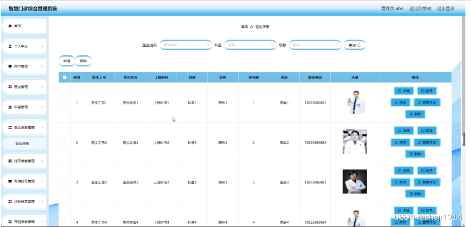
Task: Open 详情 for 医生姓名4 row
Action: [x=404, y=210]
